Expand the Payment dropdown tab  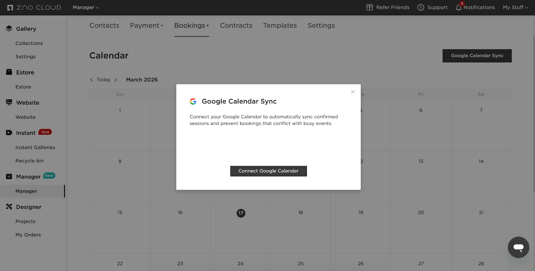pos(146,26)
